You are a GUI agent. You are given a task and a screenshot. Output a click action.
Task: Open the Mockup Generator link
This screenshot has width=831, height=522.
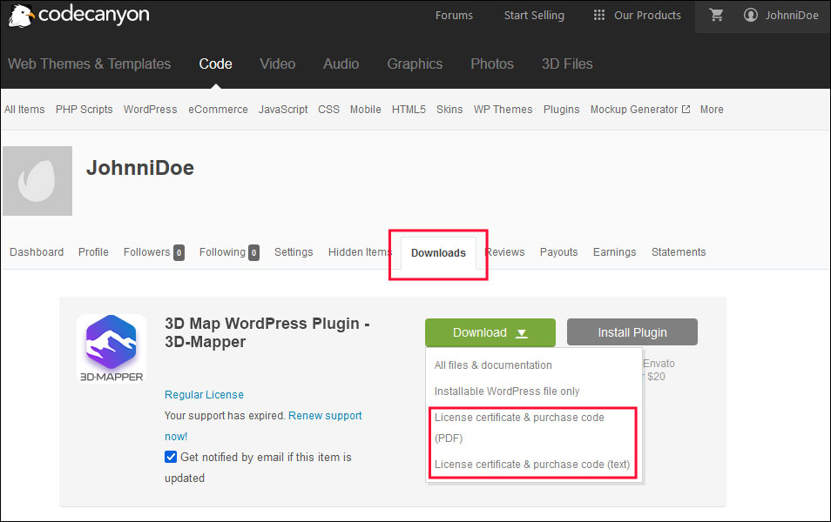click(634, 109)
